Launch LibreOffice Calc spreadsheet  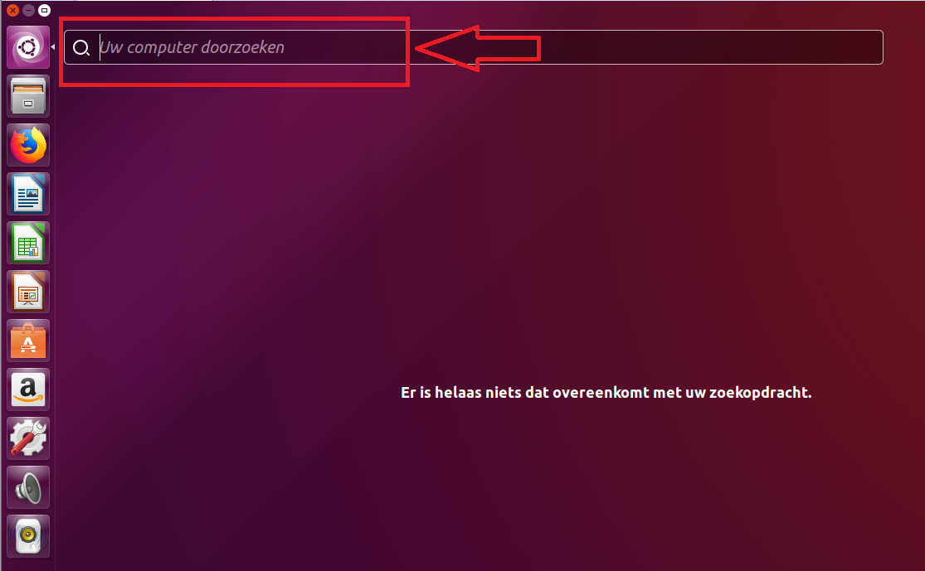pos(28,243)
